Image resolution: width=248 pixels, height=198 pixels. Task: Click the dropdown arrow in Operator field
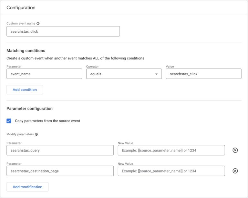pos(156,74)
